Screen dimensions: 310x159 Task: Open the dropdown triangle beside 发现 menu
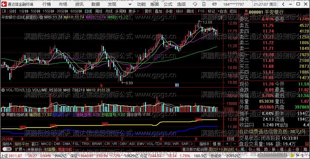pos(130,4)
